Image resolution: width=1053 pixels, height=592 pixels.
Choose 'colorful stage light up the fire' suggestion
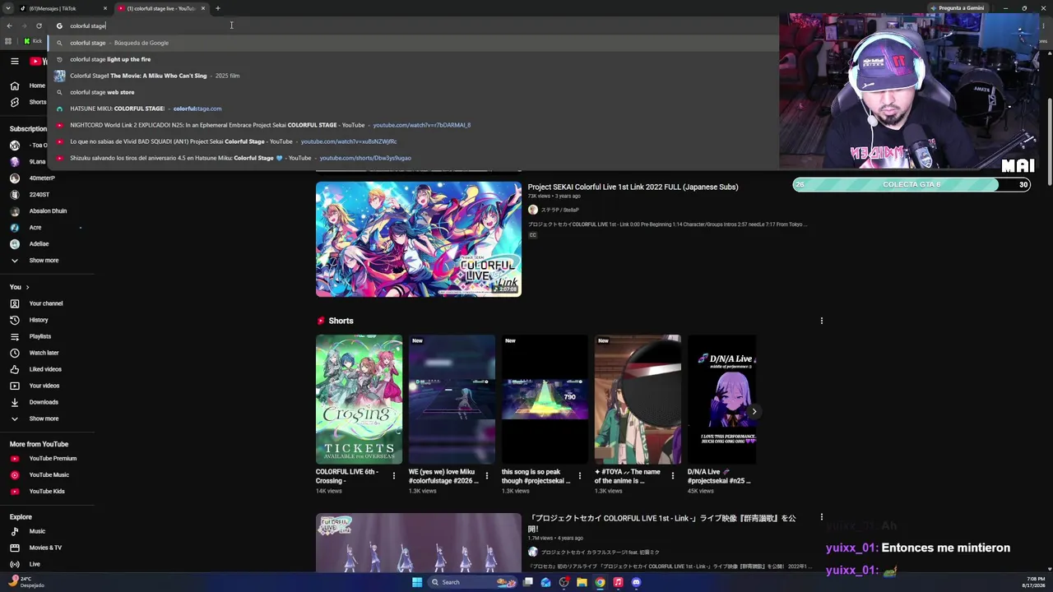[413, 59]
